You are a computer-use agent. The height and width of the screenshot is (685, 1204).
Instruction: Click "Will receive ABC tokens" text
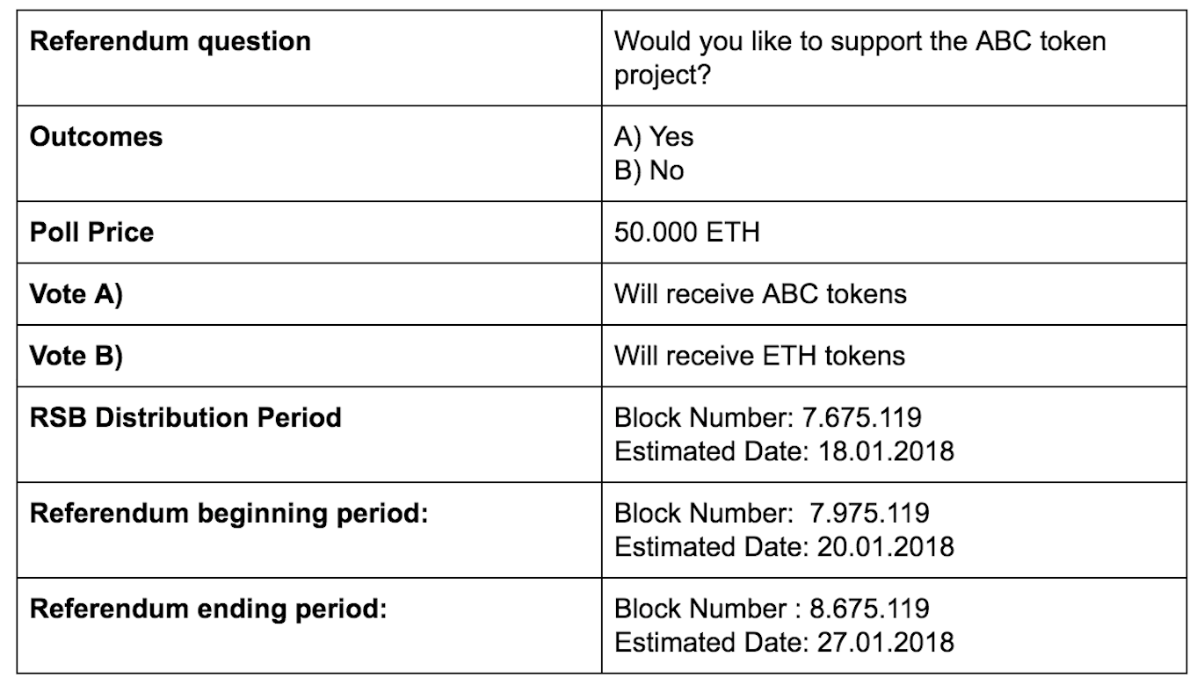click(760, 293)
